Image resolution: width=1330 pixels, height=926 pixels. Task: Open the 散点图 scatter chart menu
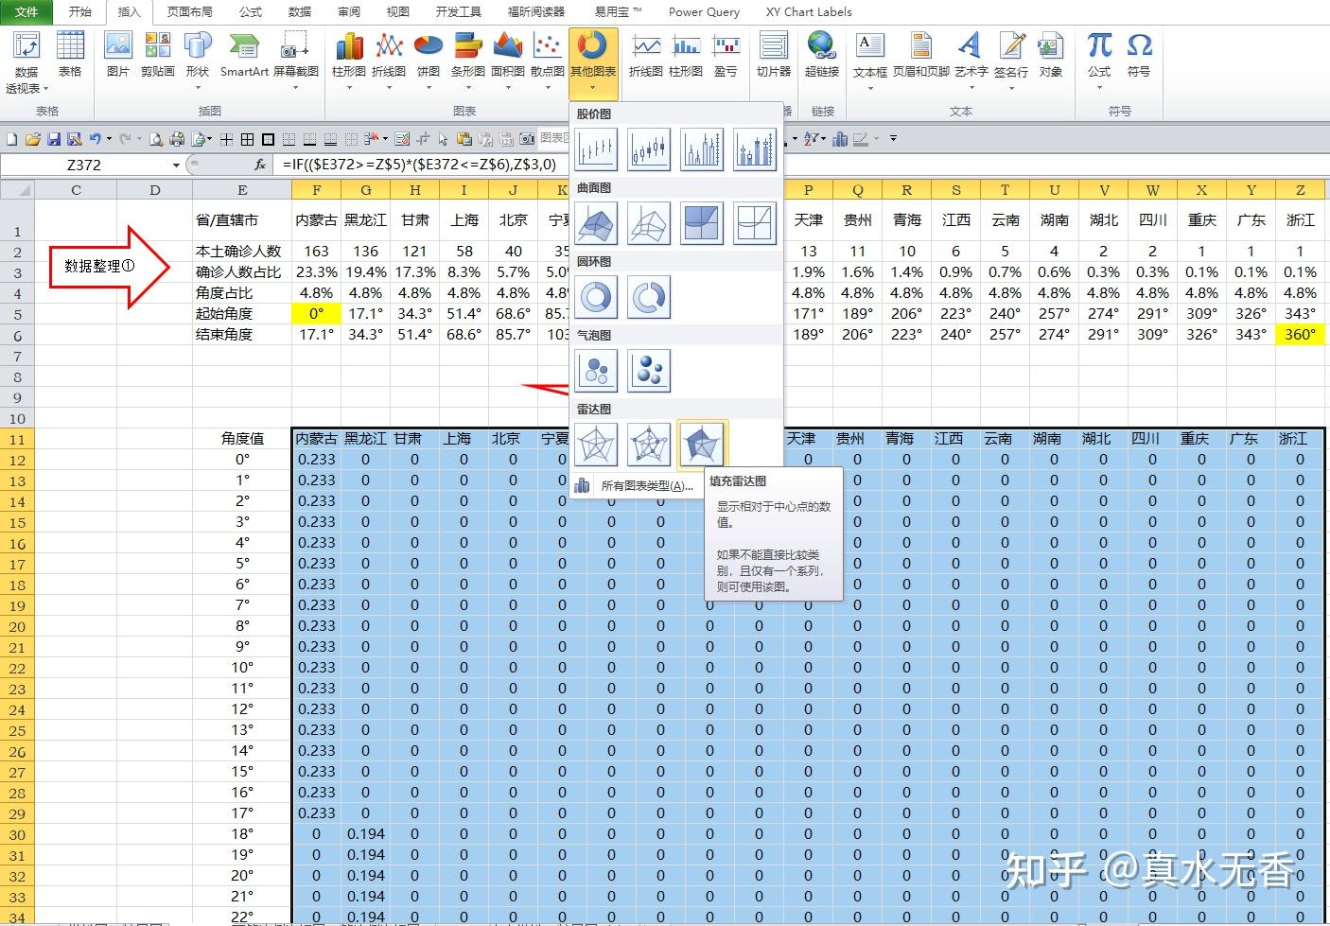(x=547, y=61)
